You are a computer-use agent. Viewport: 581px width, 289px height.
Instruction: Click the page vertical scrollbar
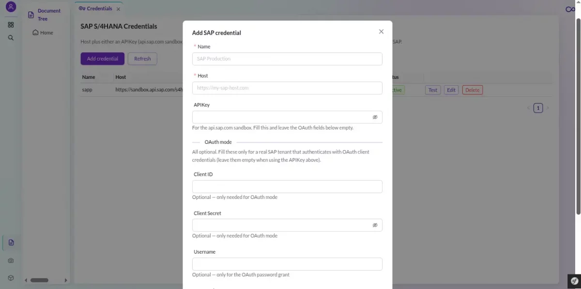click(578, 116)
